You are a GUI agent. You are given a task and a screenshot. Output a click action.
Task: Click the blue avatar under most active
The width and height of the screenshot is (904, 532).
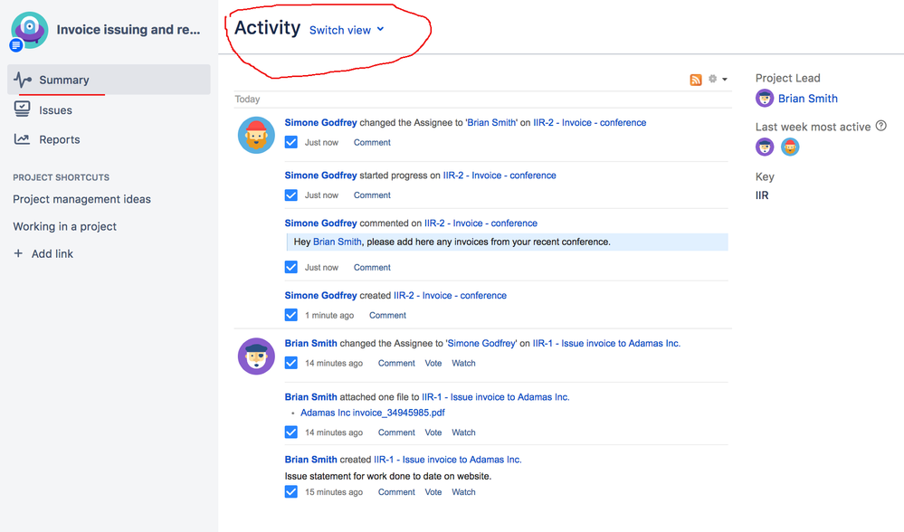click(790, 147)
